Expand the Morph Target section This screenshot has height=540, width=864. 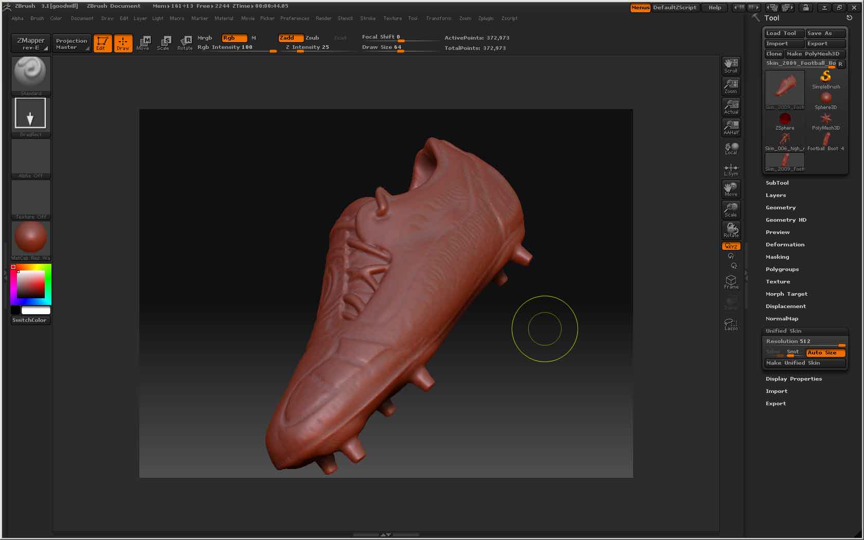click(786, 294)
